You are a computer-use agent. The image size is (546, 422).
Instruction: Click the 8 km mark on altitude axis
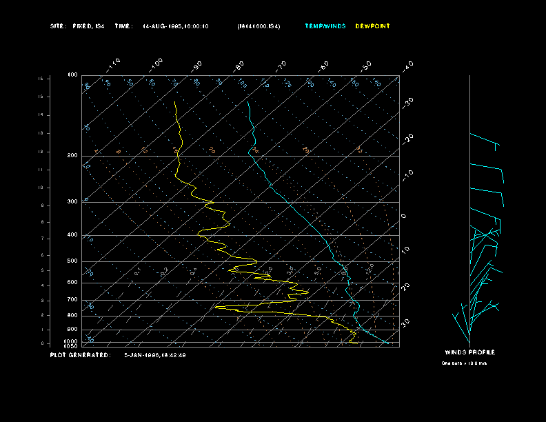tap(43, 222)
